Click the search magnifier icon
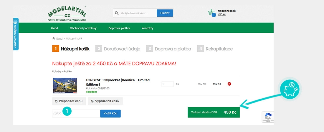The image size is (324, 132). point(117,13)
